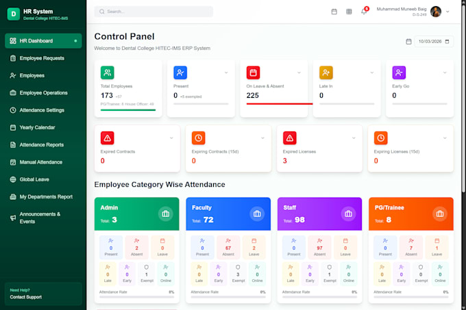
Task: Go to HR Dashboard menu item
Action: pyautogui.click(x=43, y=40)
